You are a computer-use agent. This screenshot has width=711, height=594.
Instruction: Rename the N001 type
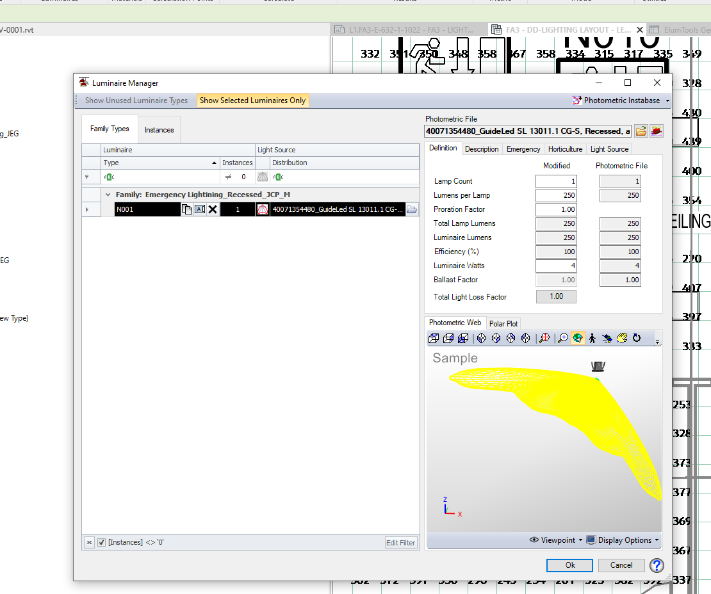[199, 209]
